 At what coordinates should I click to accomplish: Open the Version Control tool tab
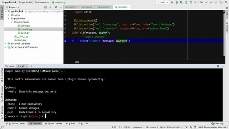(x=16, y=123)
